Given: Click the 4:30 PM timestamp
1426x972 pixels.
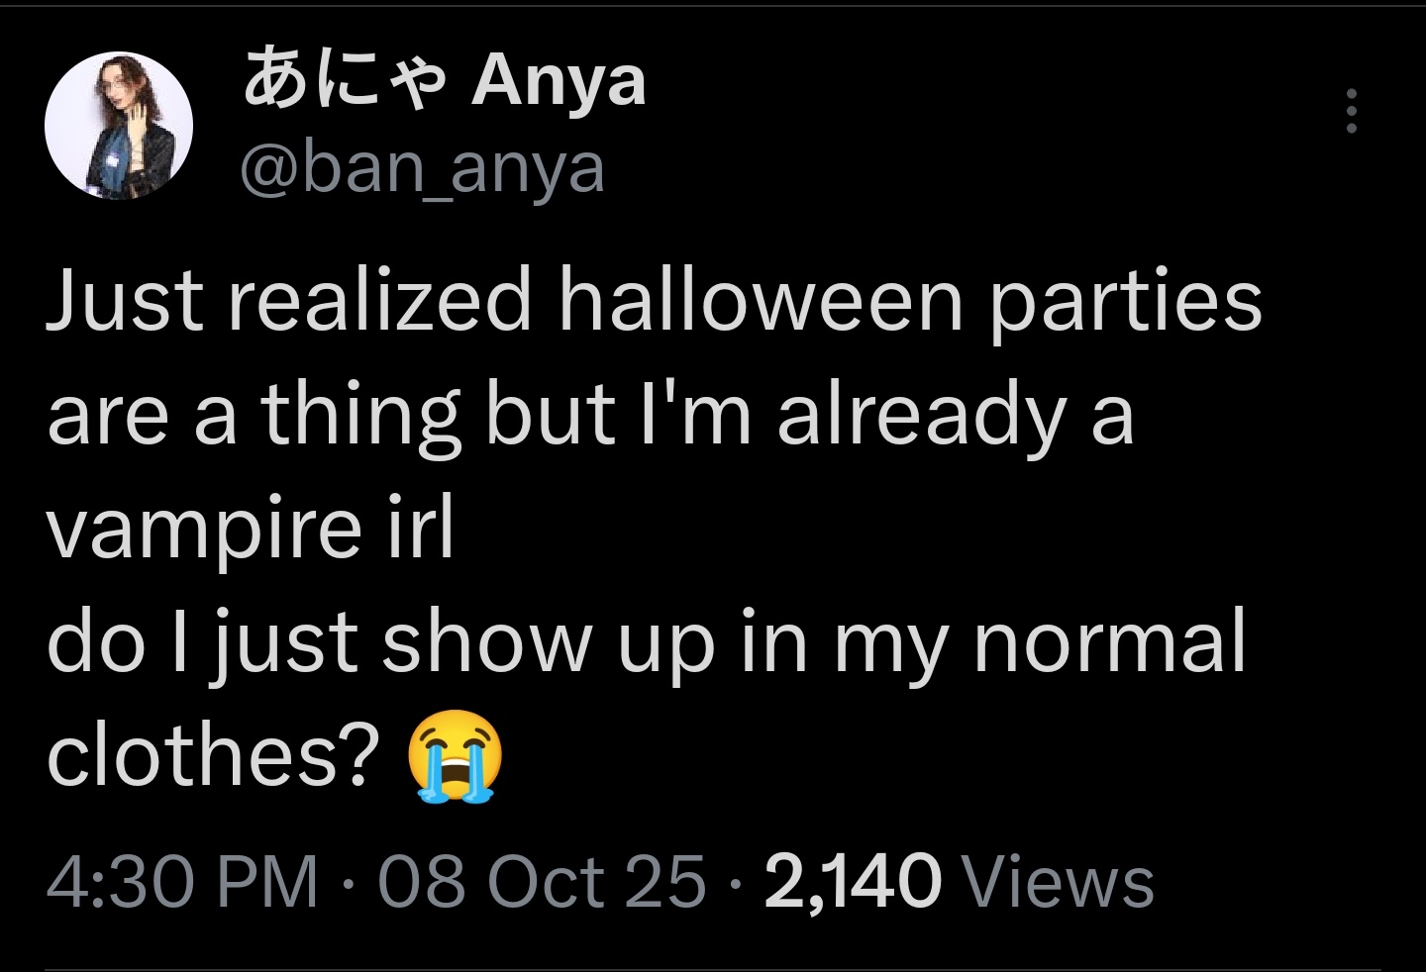Looking at the screenshot, I should (182, 881).
